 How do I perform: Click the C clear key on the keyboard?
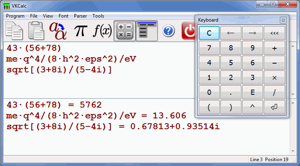209,33
